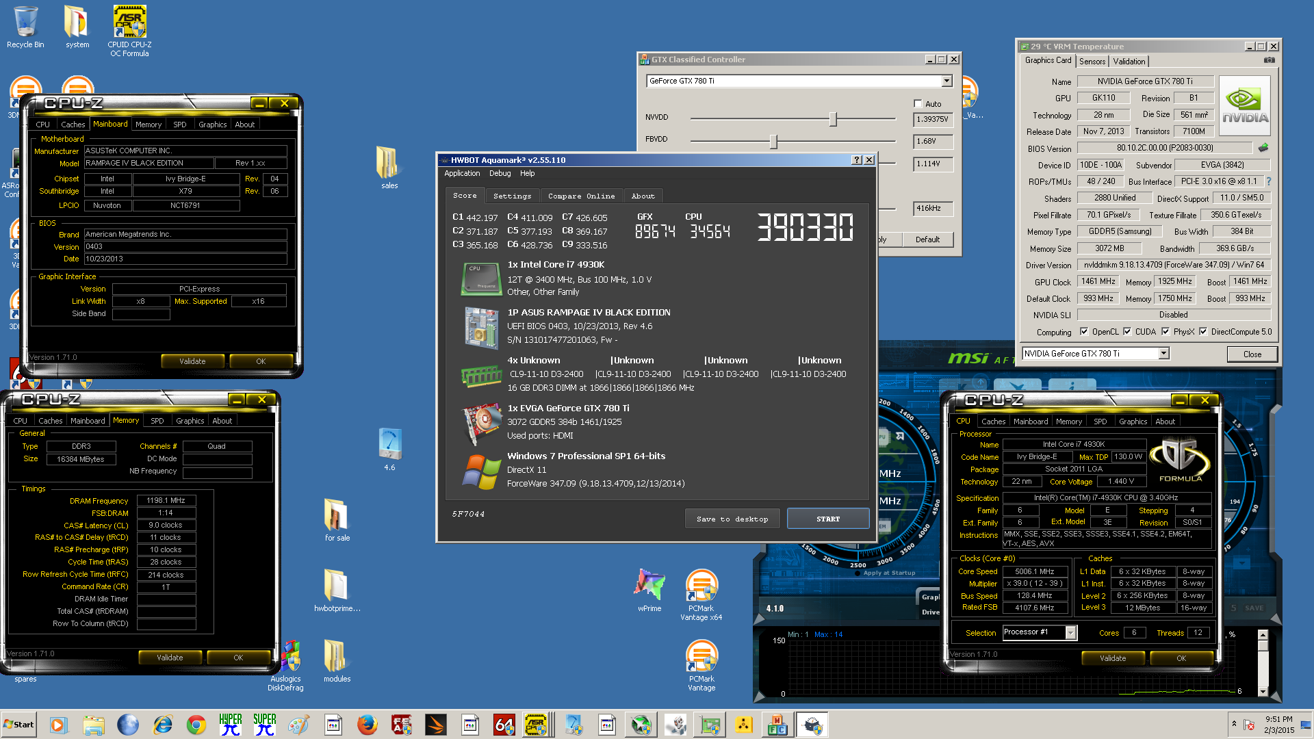Click Afterburner graph scrollbar down arrow
Screen dimensions: 1314x739
point(1263,691)
